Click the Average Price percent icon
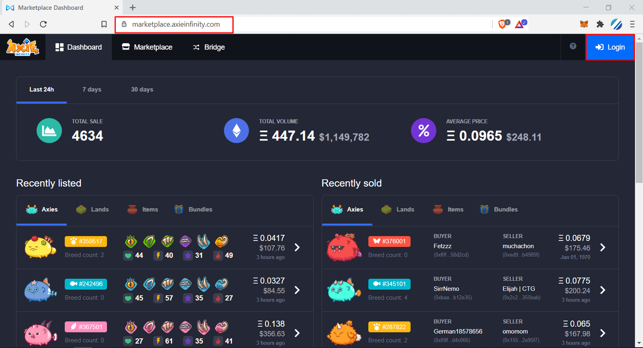The width and height of the screenshot is (643, 348). (424, 131)
